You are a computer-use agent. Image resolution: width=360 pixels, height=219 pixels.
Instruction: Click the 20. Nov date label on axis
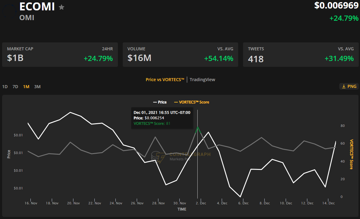73,203
